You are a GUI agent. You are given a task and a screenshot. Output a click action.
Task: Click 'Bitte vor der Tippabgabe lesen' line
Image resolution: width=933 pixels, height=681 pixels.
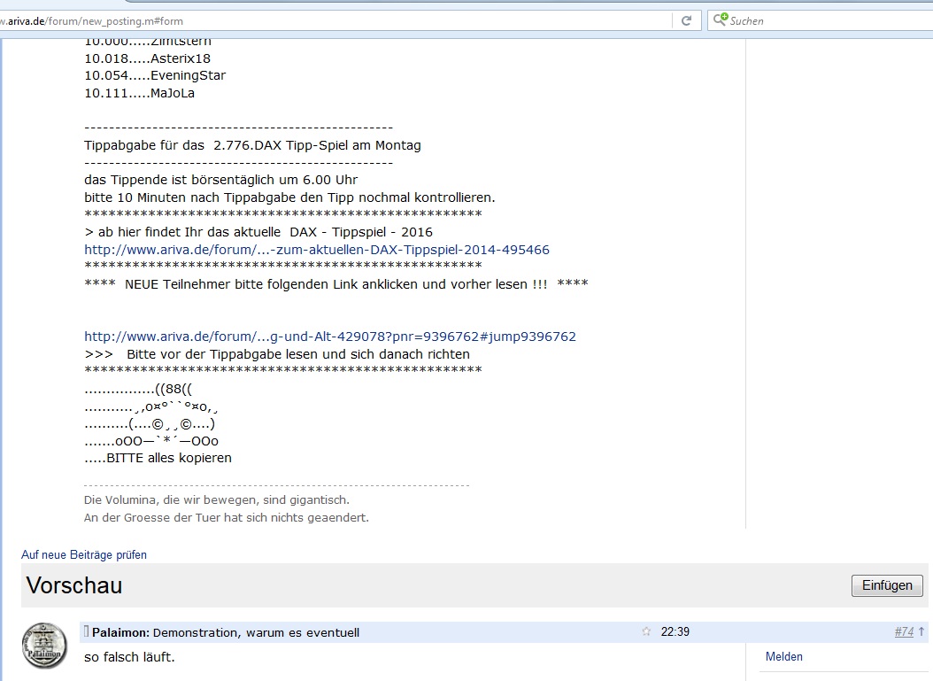click(x=277, y=354)
